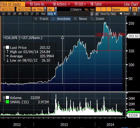The width and height of the screenshot is (140, 128).
Task: Open dropdown arrow next to Last Price
Action: coord(45,9)
